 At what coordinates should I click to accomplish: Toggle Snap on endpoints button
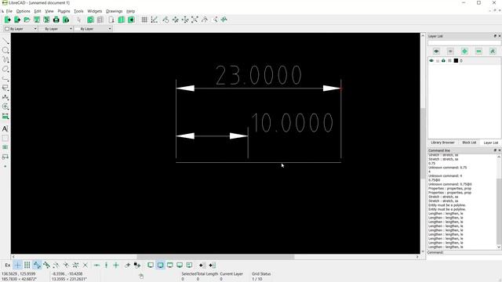(x=37, y=265)
